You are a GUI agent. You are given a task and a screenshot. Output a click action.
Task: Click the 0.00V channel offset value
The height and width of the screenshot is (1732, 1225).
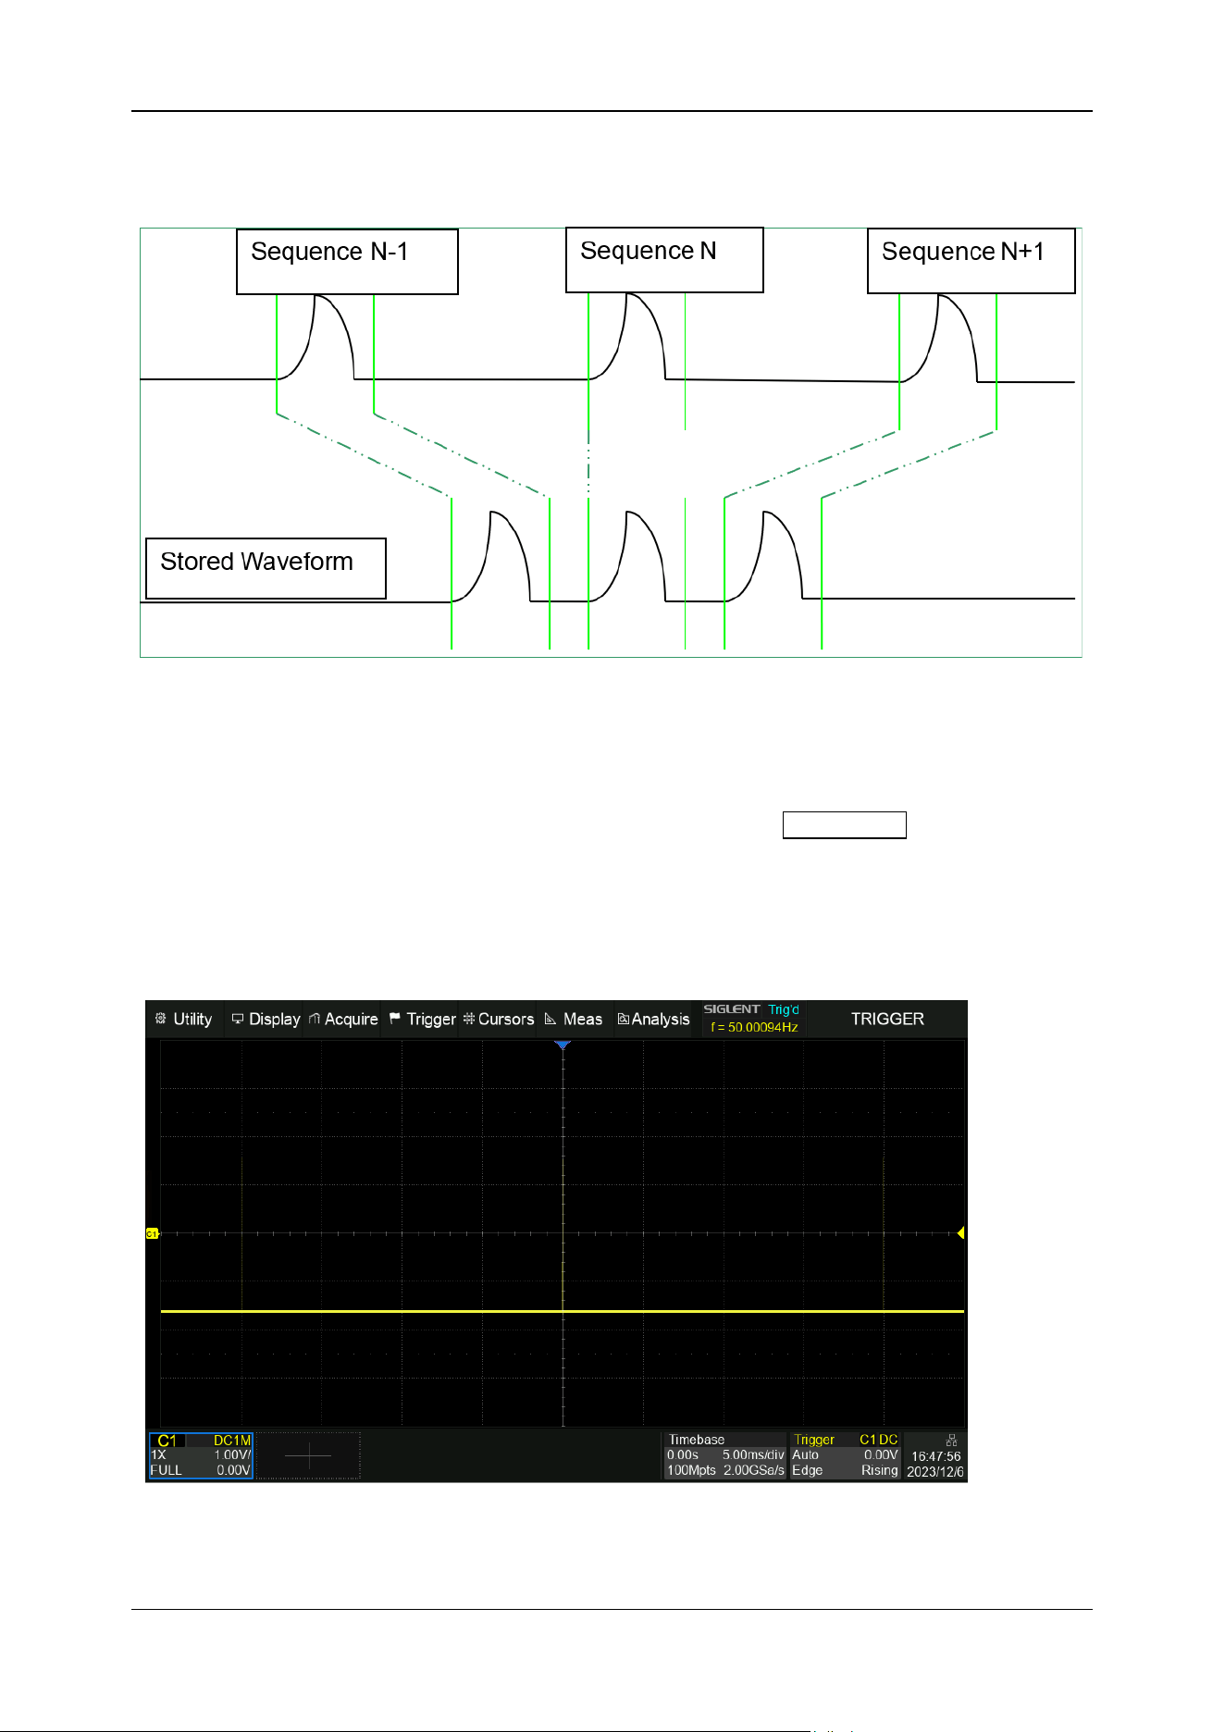[x=234, y=1470]
